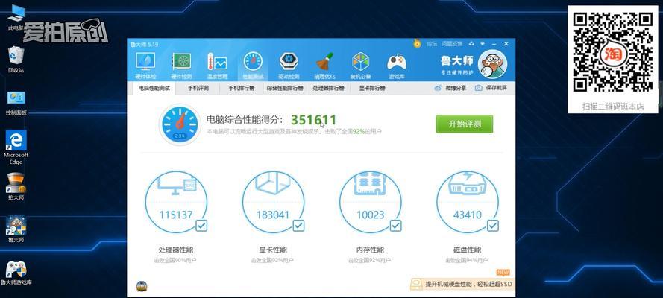Open the 回收站 recycle bin desktop icon
Image resolution: width=663 pixels, height=298 pixels.
tap(16, 60)
